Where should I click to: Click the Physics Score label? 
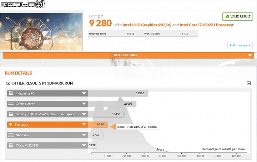click(x=152, y=34)
